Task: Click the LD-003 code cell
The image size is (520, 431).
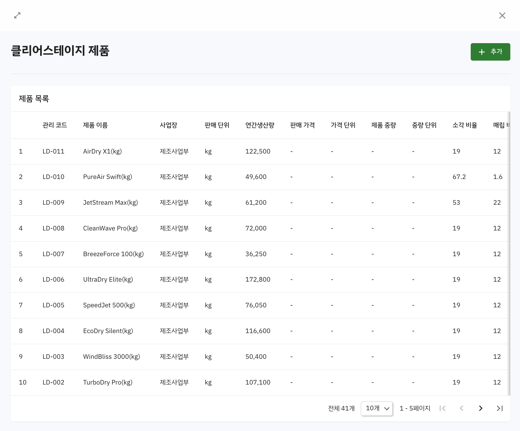Action: coord(53,357)
